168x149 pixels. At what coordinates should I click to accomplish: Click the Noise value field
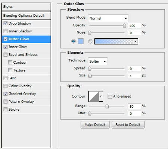(x=134, y=33)
